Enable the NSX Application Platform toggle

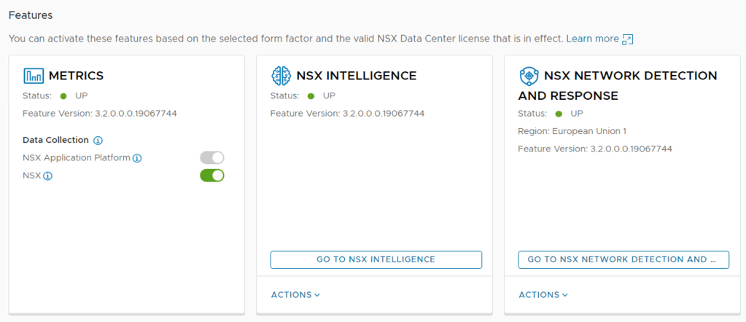(x=212, y=157)
